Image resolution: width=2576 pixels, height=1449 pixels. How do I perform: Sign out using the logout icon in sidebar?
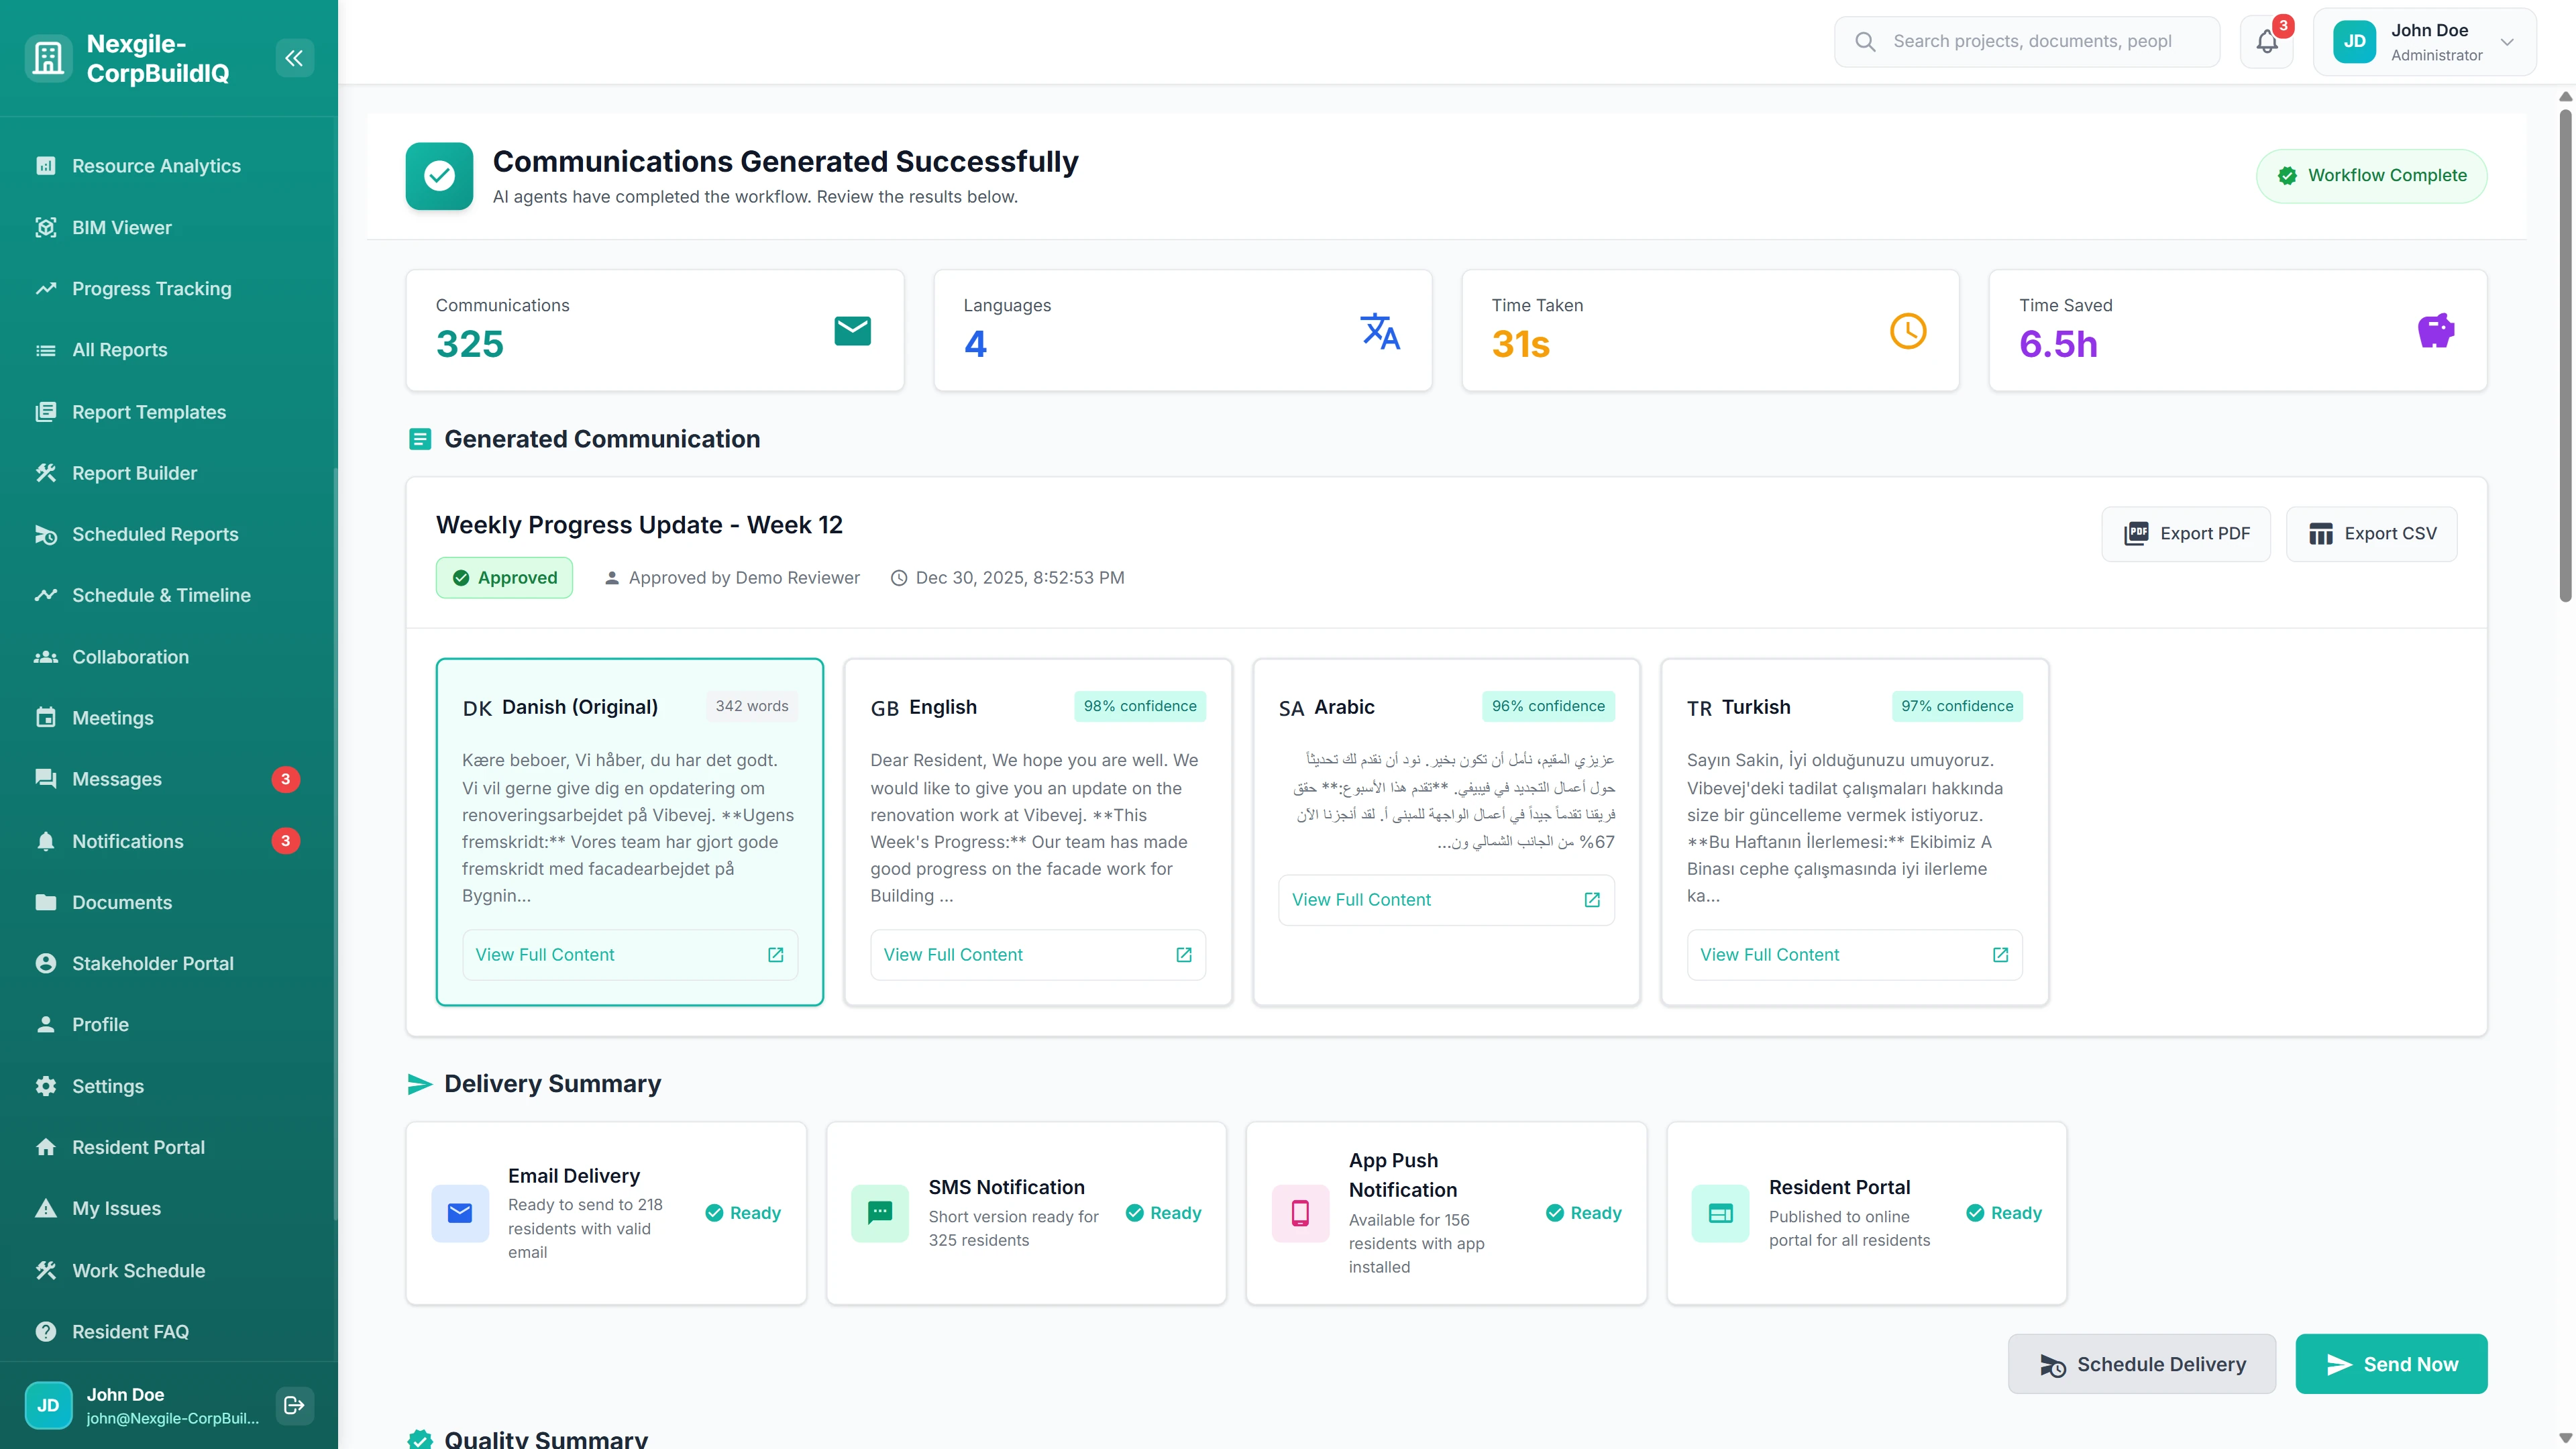pos(294,1405)
